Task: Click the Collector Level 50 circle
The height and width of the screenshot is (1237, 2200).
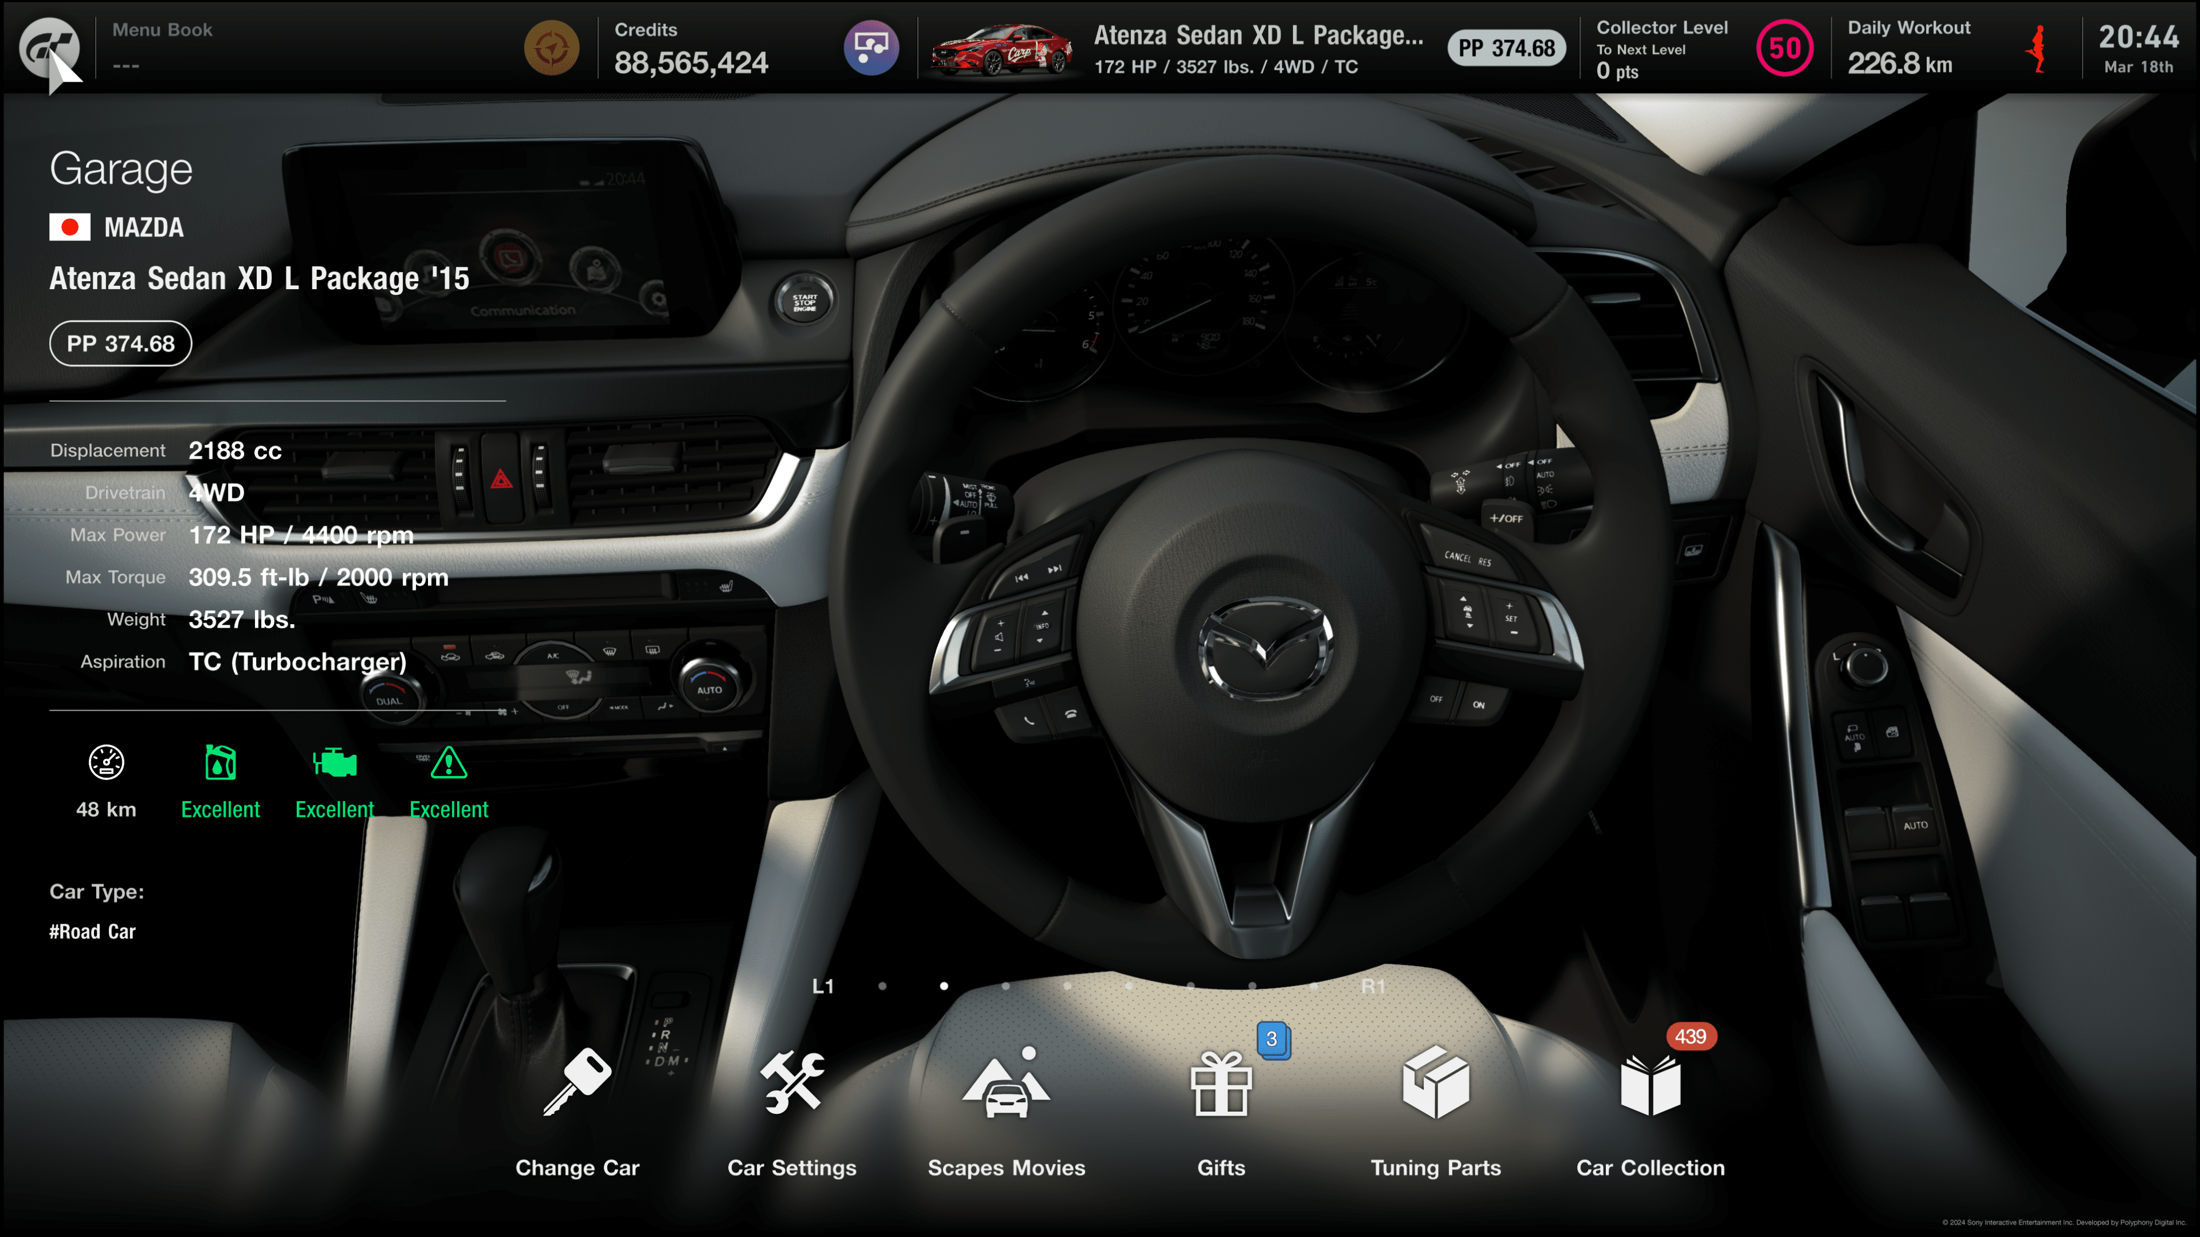Action: (x=1784, y=48)
